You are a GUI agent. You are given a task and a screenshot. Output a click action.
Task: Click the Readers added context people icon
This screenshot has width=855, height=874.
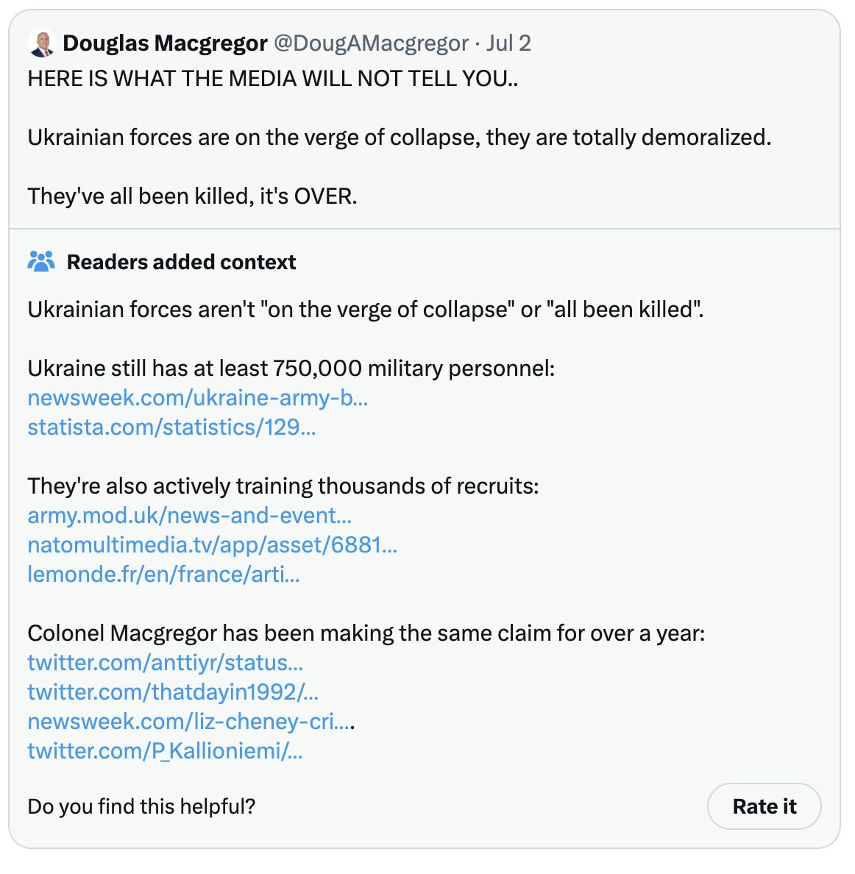(41, 261)
